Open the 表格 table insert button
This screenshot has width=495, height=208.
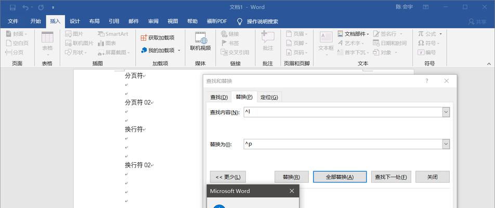click(47, 44)
